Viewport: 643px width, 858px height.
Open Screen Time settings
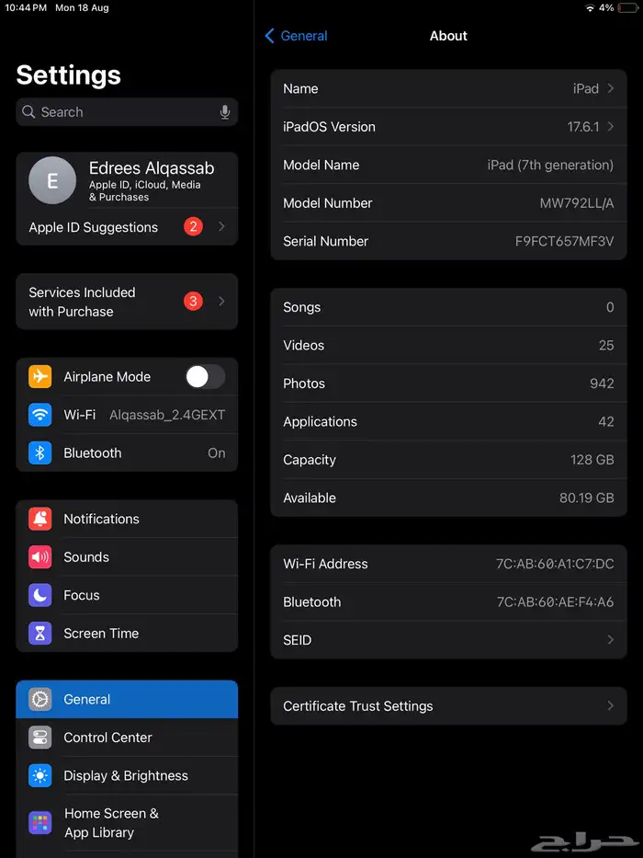(x=127, y=634)
